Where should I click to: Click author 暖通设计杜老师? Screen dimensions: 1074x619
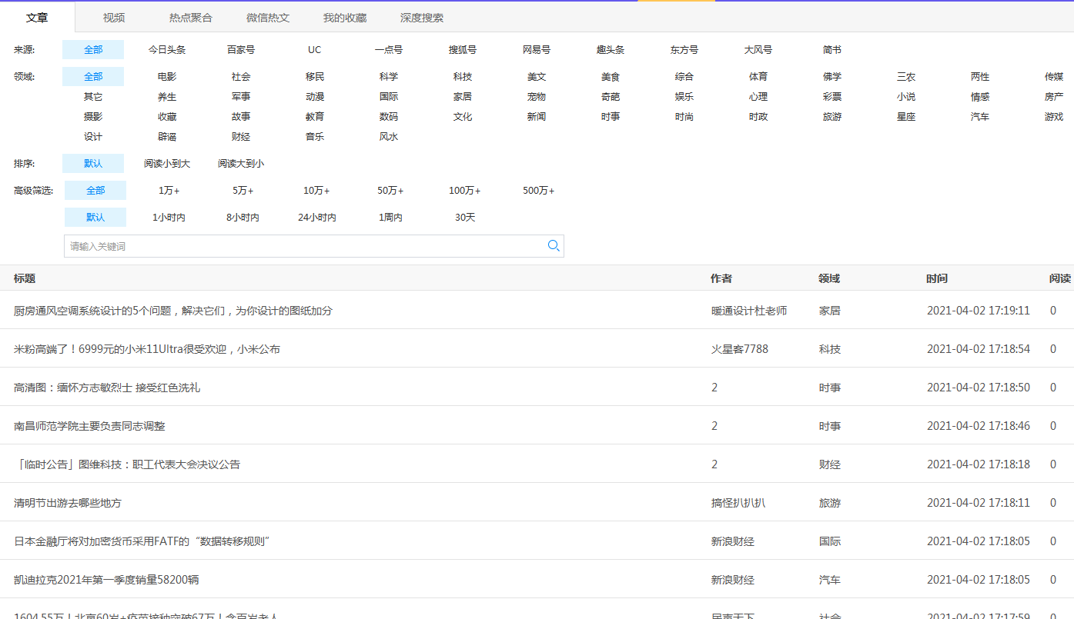tap(748, 311)
